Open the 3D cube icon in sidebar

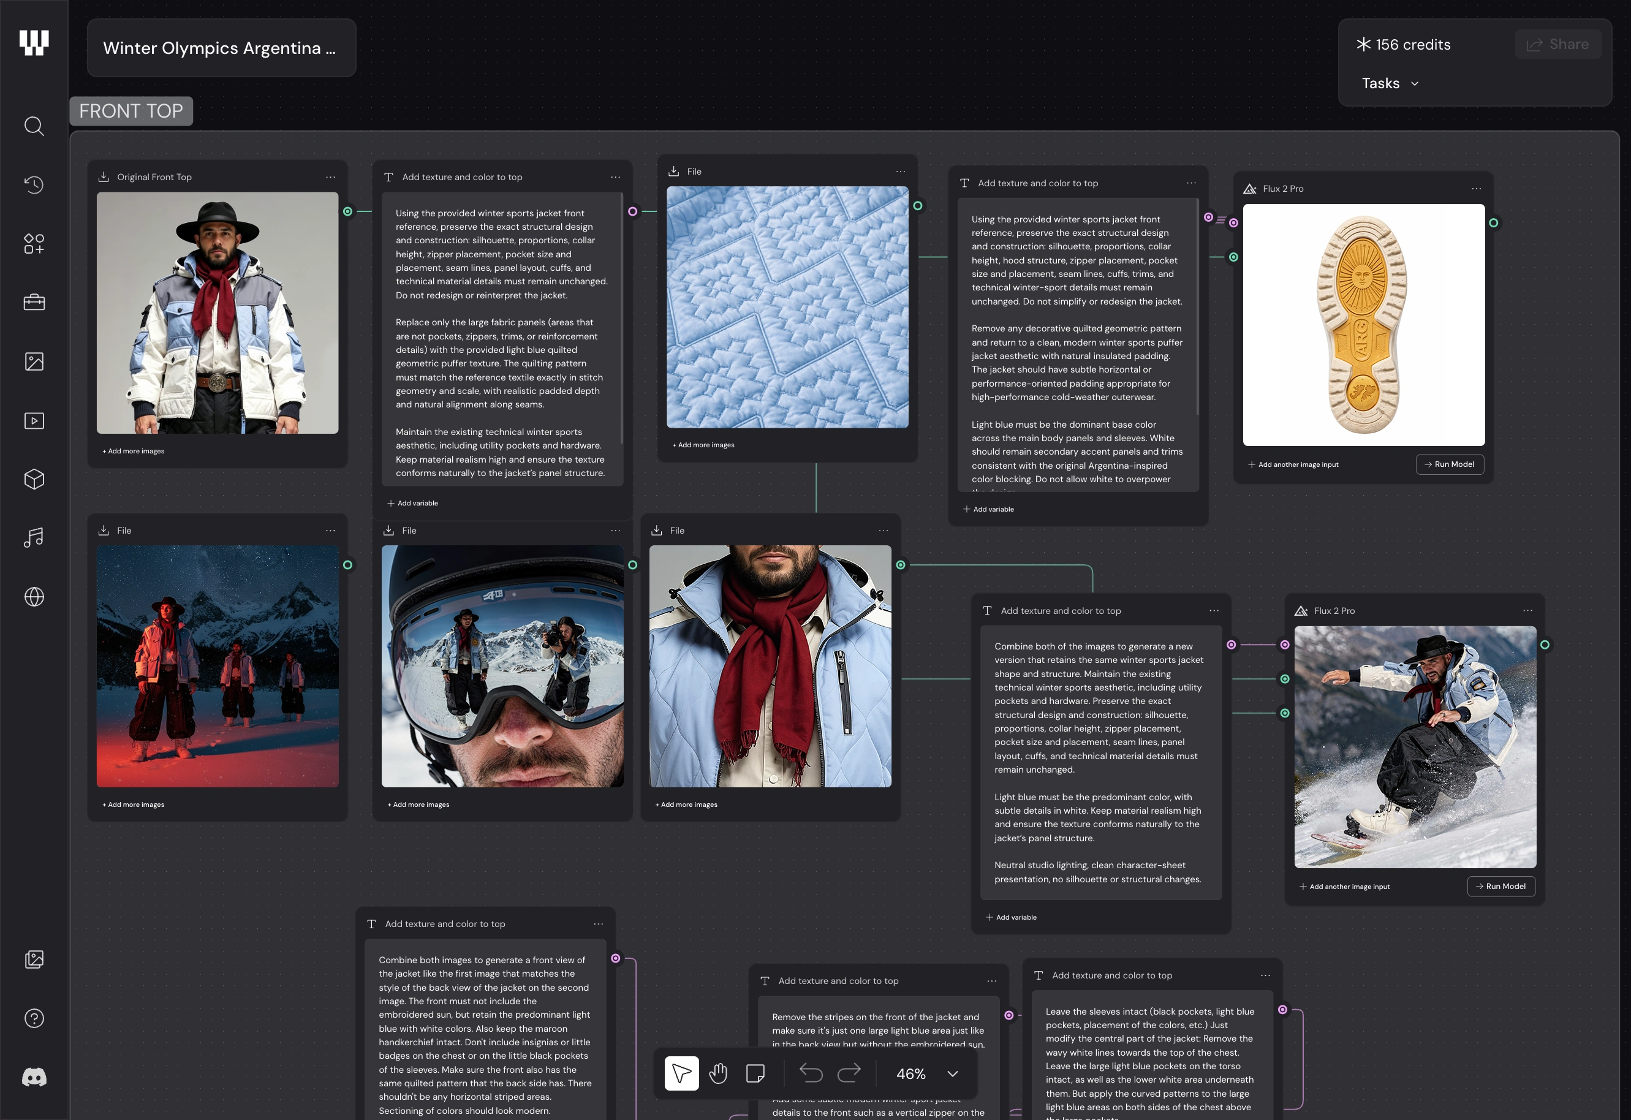[x=34, y=479]
